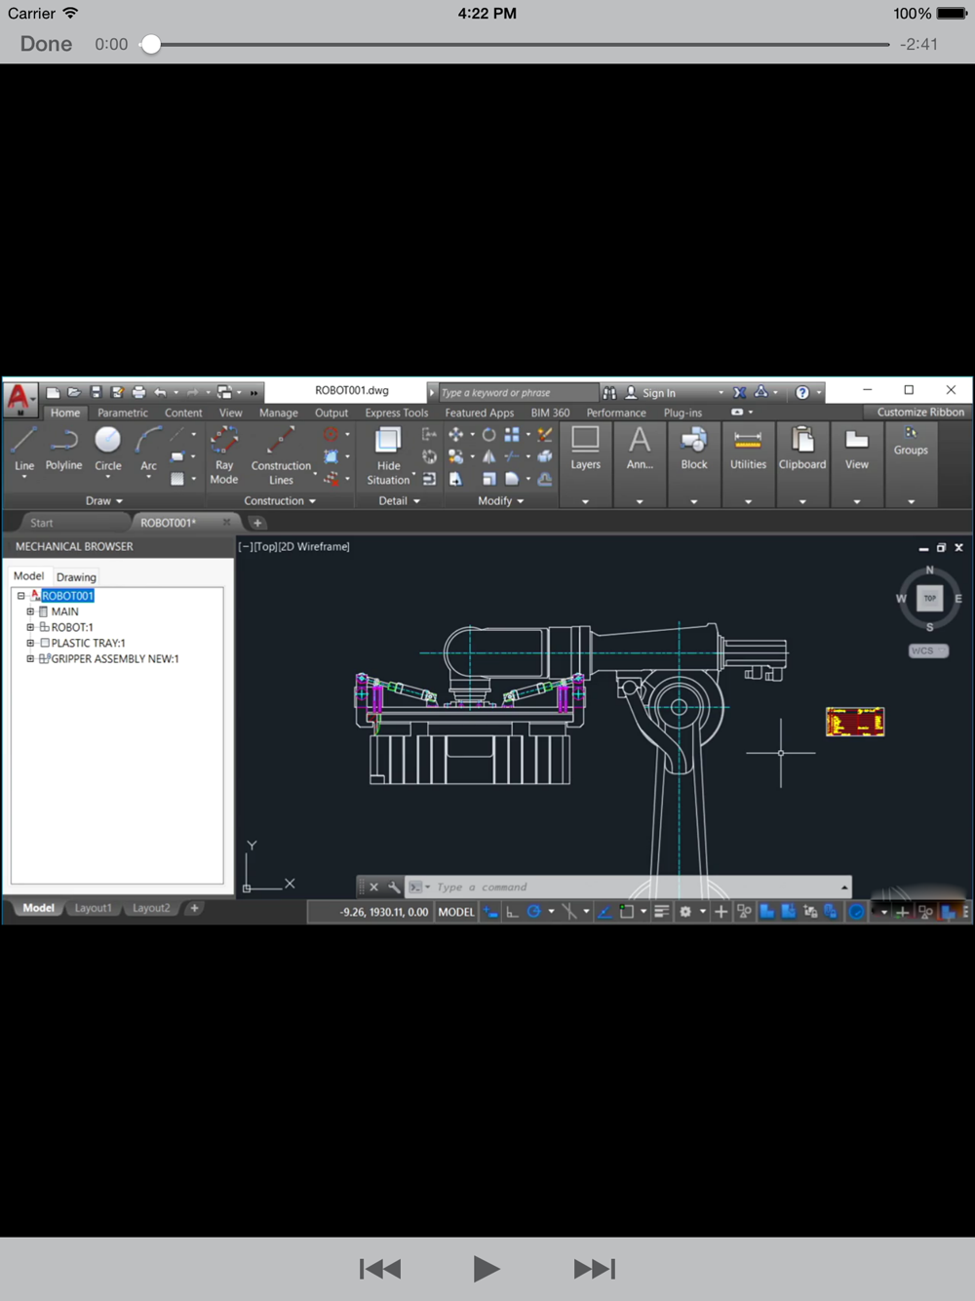Click the 'Type a keyword or phrase' search box

[x=518, y=392]
